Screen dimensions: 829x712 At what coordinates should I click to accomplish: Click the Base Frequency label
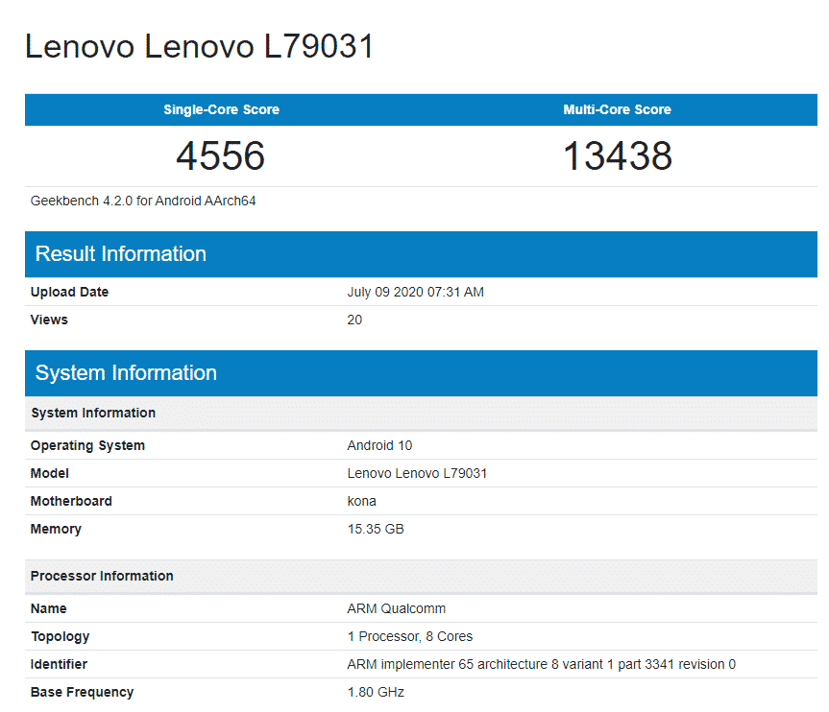[x=82, y=693]
